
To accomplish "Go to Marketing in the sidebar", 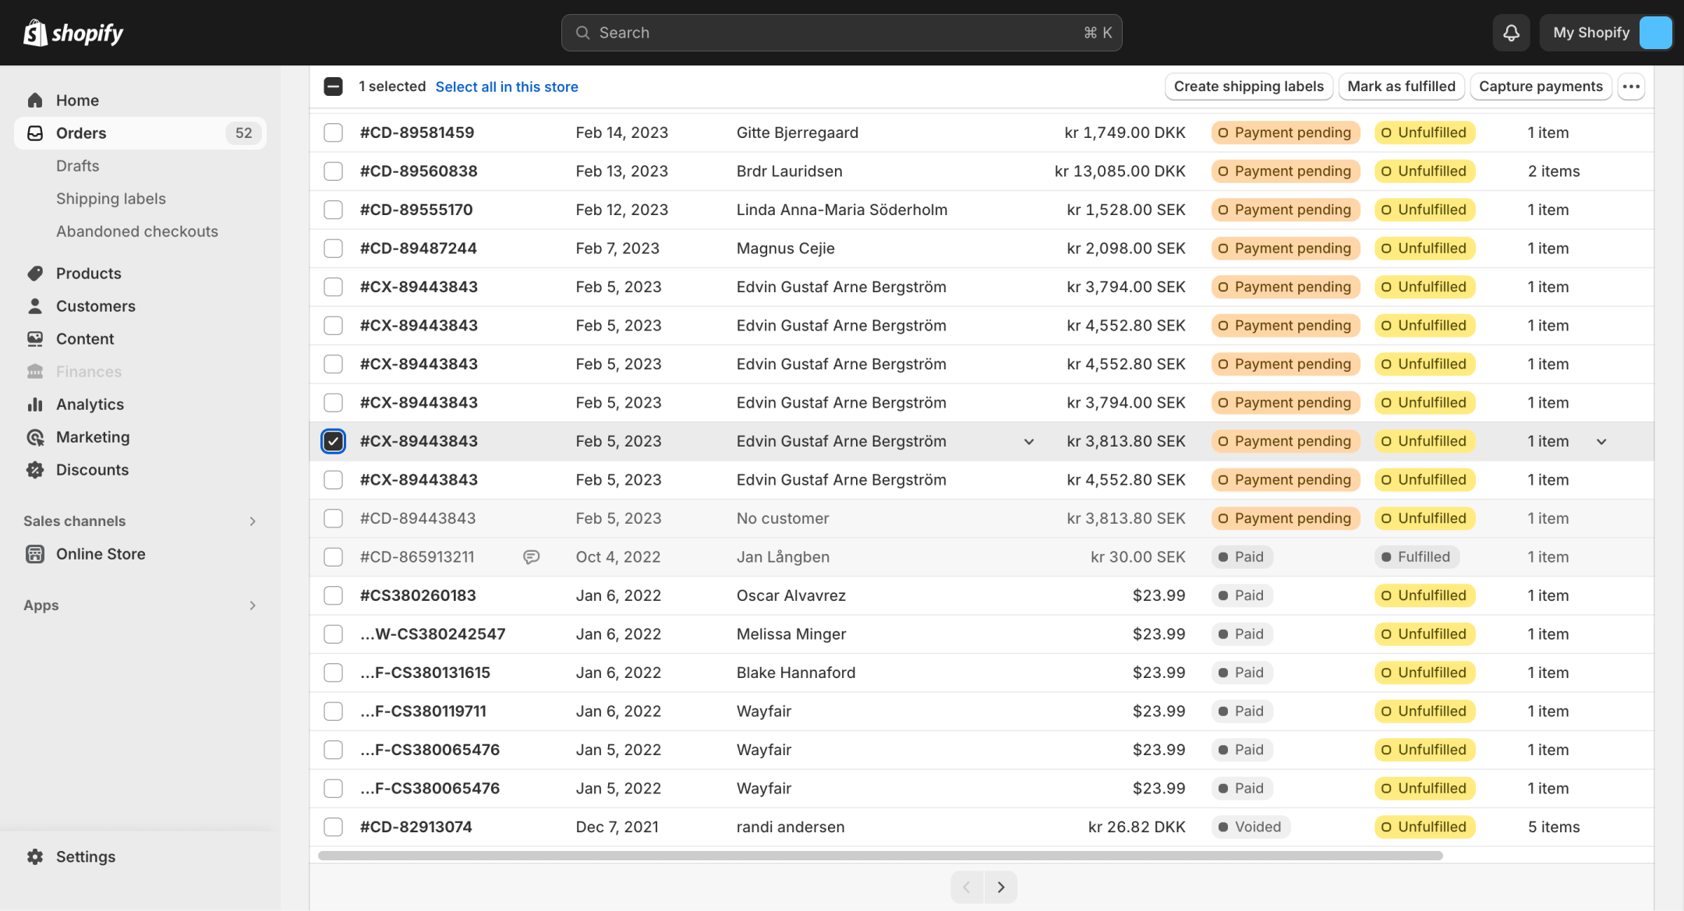I will point(93,437).
